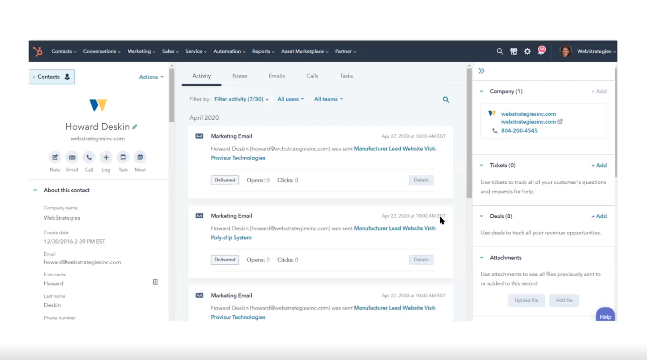647x360 pixels.
Task: Collapse the About this contact section
Action: [35, 190]
